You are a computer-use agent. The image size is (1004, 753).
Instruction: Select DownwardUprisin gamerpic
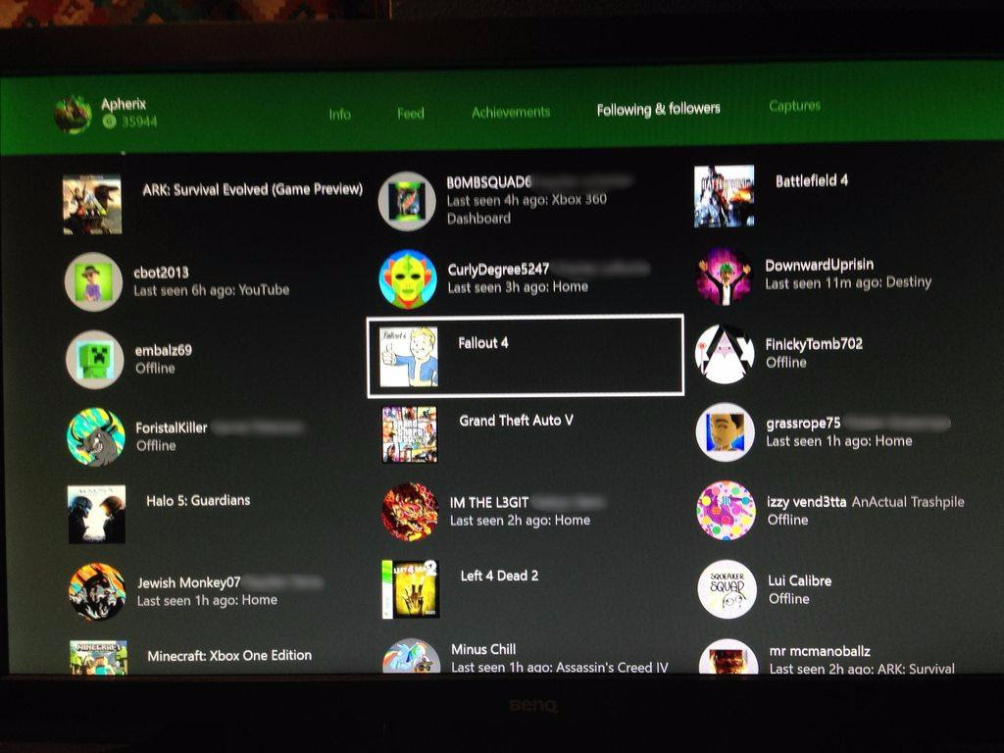tap(725, 276)
